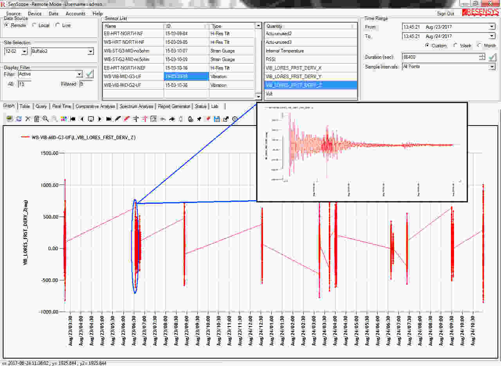Click the export arrow toolbar icon
This screenshot has width=501, height=366.
[x=226, y=118]
